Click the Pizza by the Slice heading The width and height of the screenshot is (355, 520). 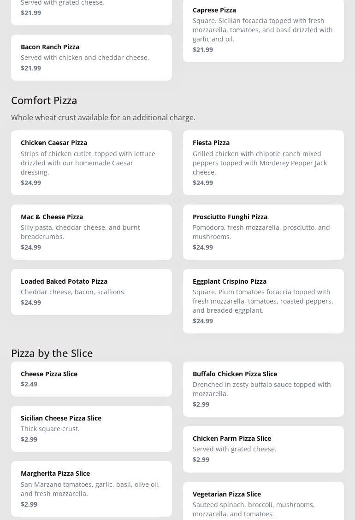[x=52, y=353]
